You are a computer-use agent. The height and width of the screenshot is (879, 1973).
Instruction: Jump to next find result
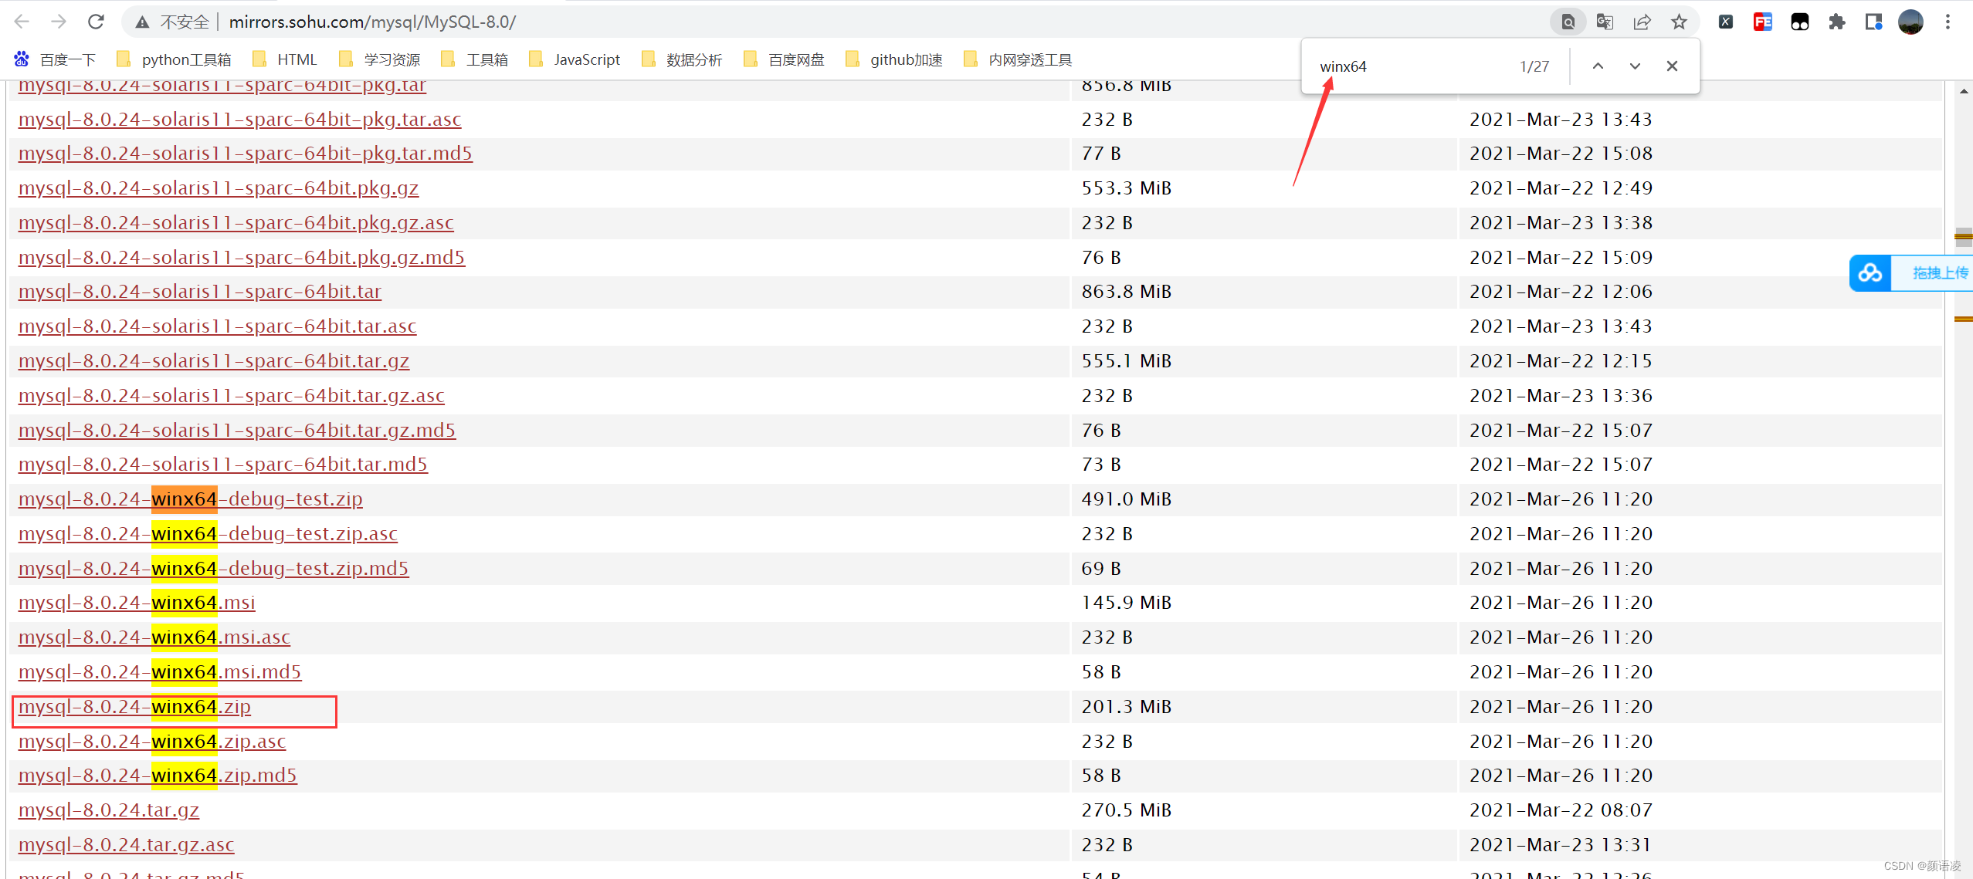click(1635, 66)
